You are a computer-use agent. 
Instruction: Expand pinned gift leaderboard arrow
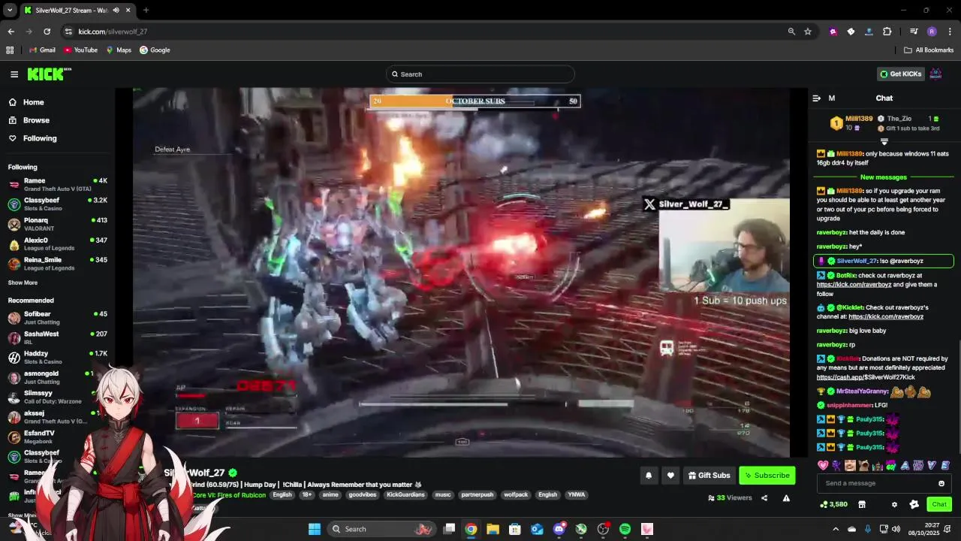[x=884, y=142]
